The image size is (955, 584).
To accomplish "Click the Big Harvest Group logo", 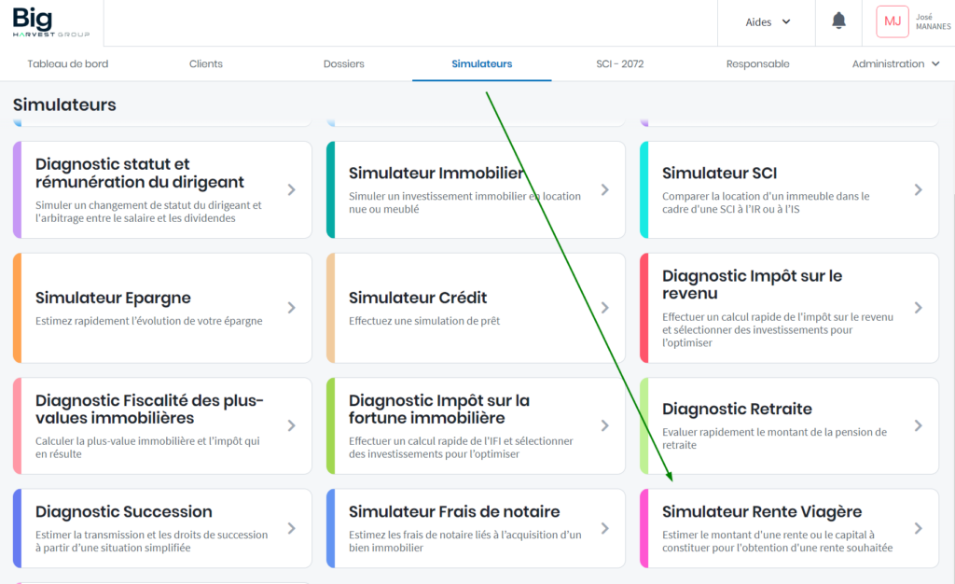I will point(51,22).
